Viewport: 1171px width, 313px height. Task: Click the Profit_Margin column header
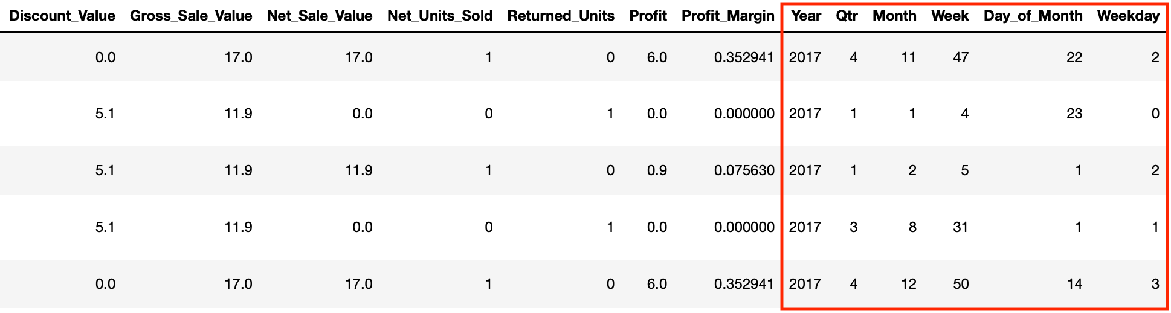(x=728, y=16)
